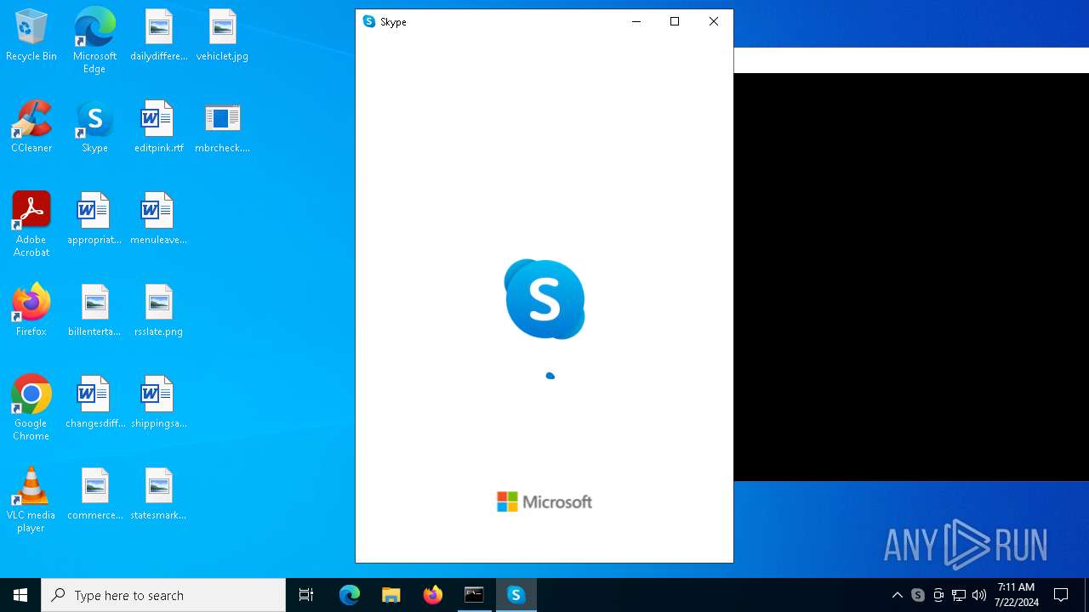Viewport: 1089px width, 612px height.
Task: Select the statesmark... image file
Action: [158, 495]
